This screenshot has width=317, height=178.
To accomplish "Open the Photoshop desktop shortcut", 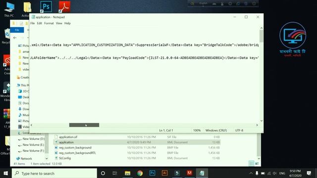I will (x=46, y=7).
